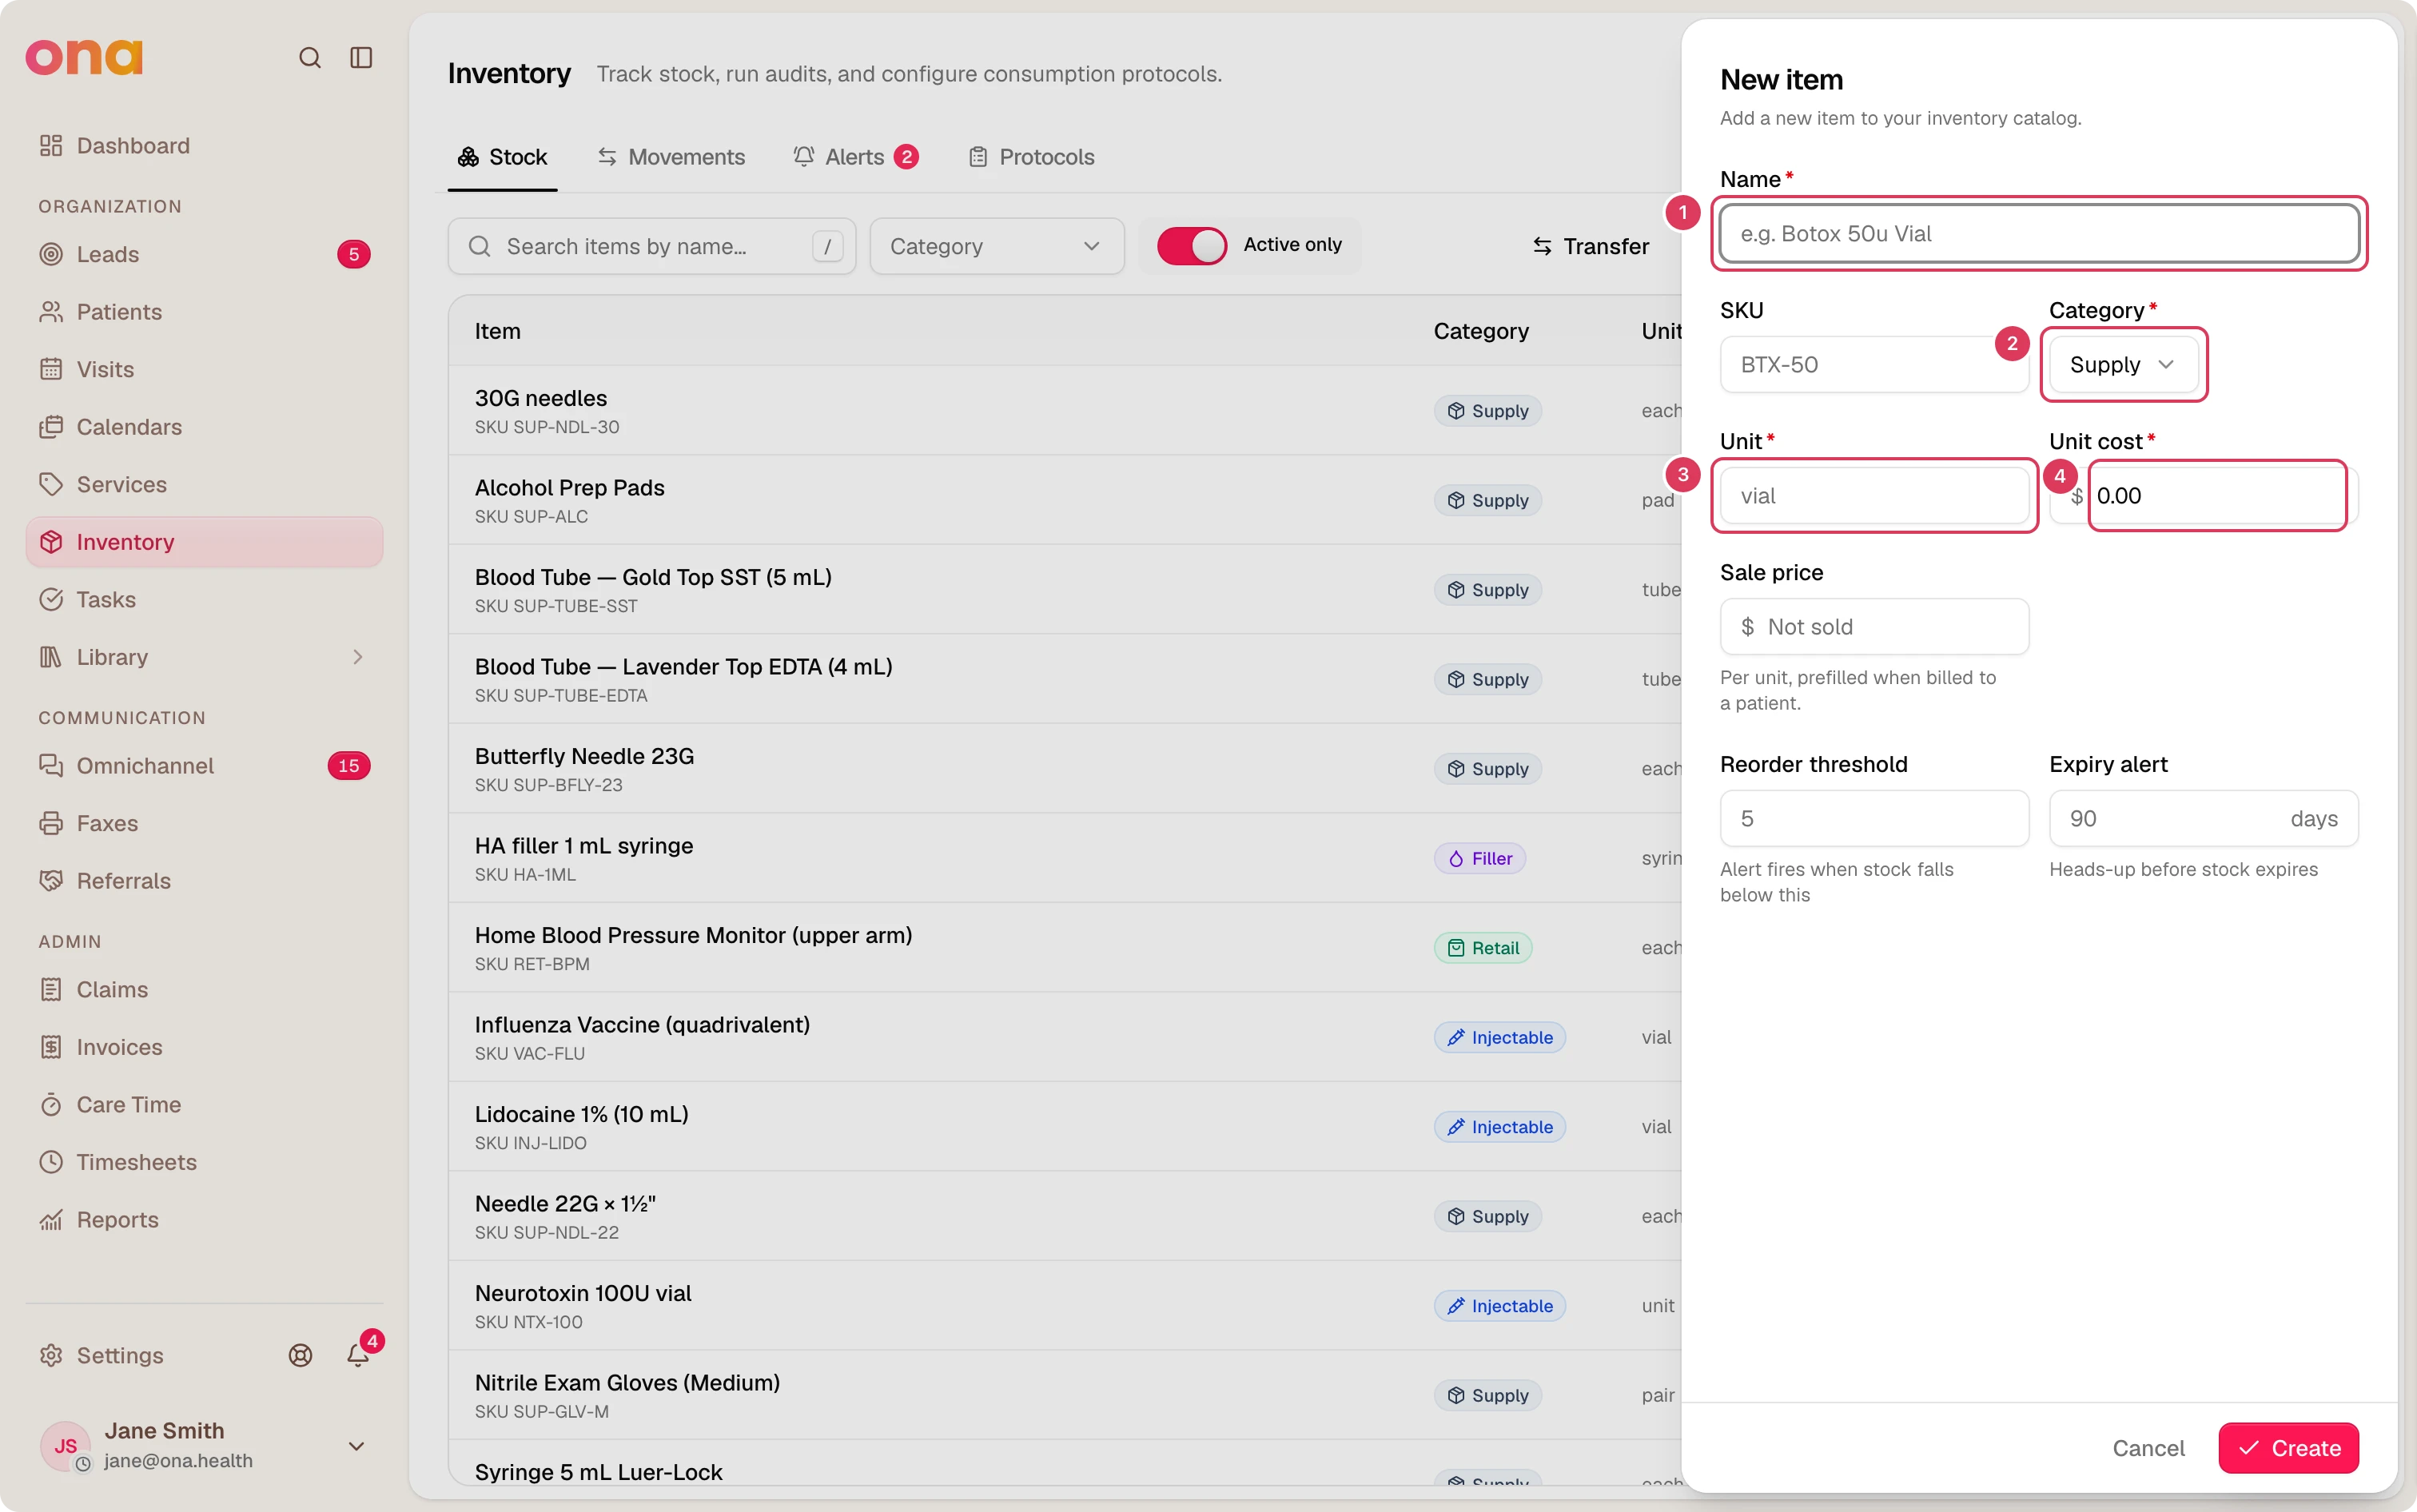Image resolution: width=2417 pixels, height=1512 pixels.
Task: Click the Unit input field
Action: click(x=1874, y=496)
